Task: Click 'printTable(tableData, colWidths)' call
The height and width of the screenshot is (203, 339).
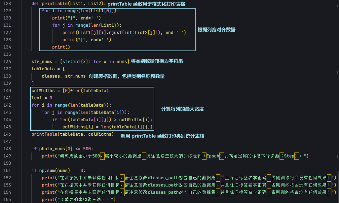Action: (x=73, y=134)
